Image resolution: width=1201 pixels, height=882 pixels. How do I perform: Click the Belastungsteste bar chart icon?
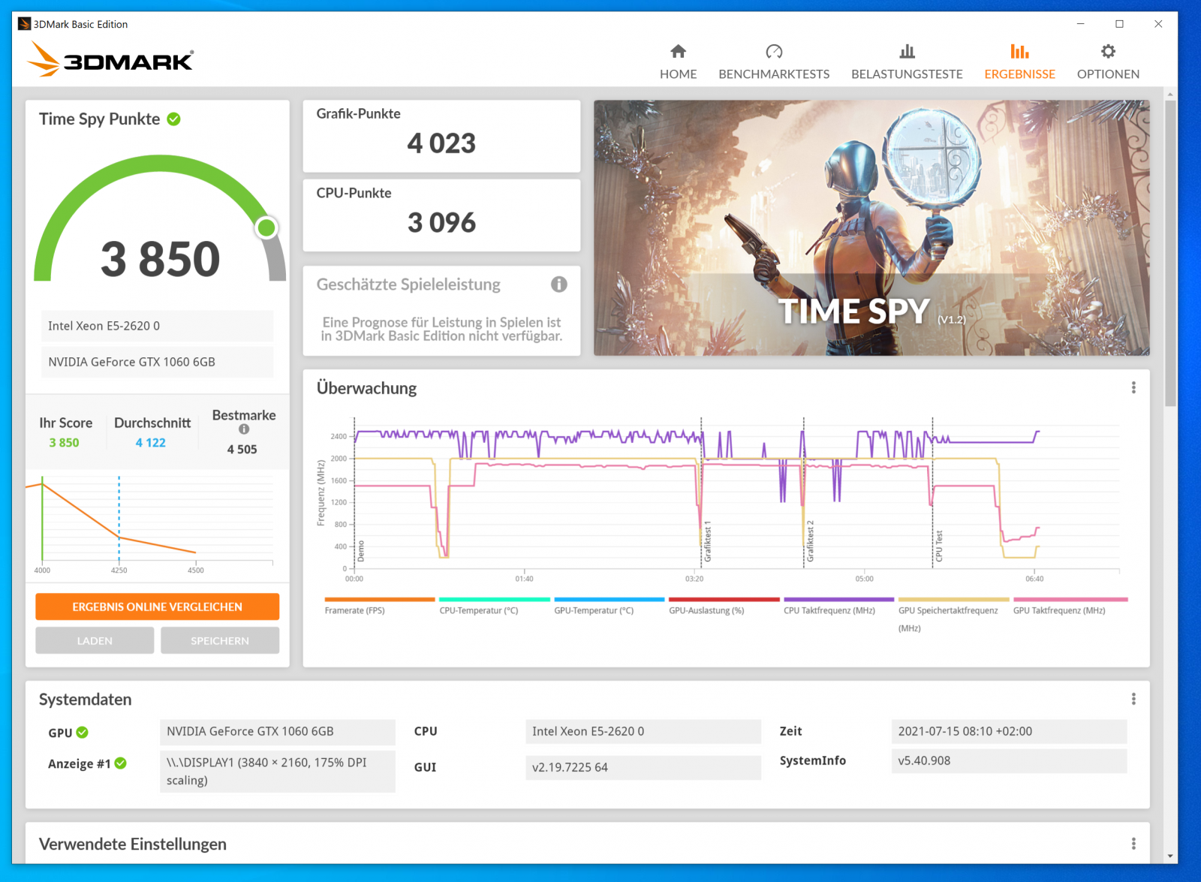[907, 51]
